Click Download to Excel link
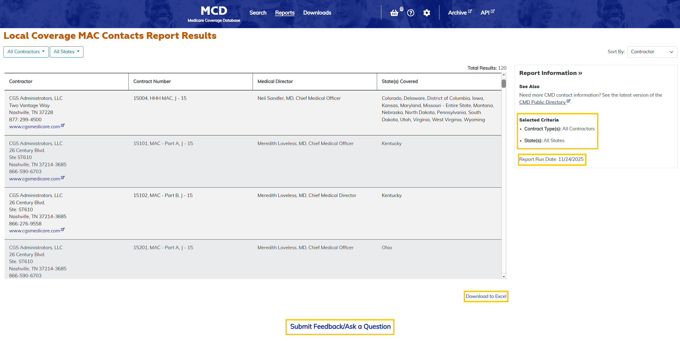Screen dimensions: 680x341 [486, 296]
